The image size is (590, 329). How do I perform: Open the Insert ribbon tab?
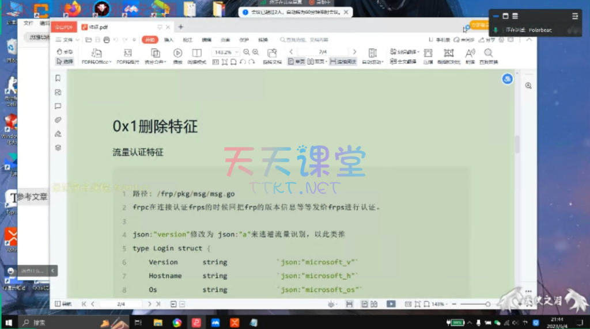[x=169, y=40]
